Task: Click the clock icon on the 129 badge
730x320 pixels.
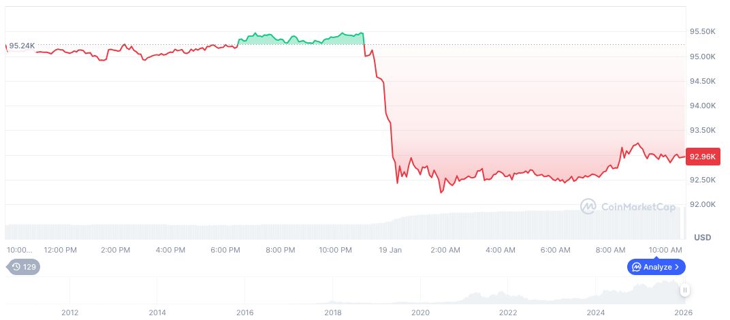Action: coord(16,267)
